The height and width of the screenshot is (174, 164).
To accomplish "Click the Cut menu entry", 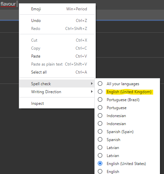I will point(57,40).
